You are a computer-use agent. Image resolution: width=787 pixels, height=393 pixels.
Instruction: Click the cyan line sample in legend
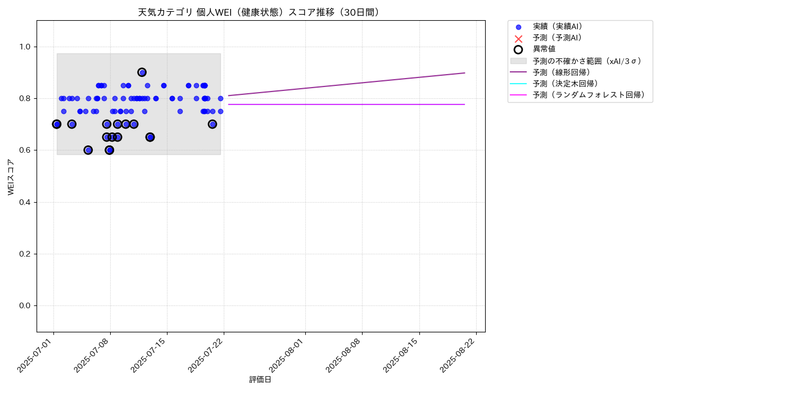[518, 84]
